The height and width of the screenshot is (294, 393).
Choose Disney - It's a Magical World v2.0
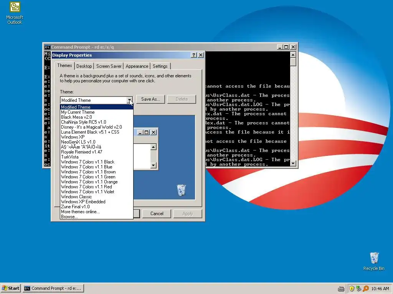[96, 127]
